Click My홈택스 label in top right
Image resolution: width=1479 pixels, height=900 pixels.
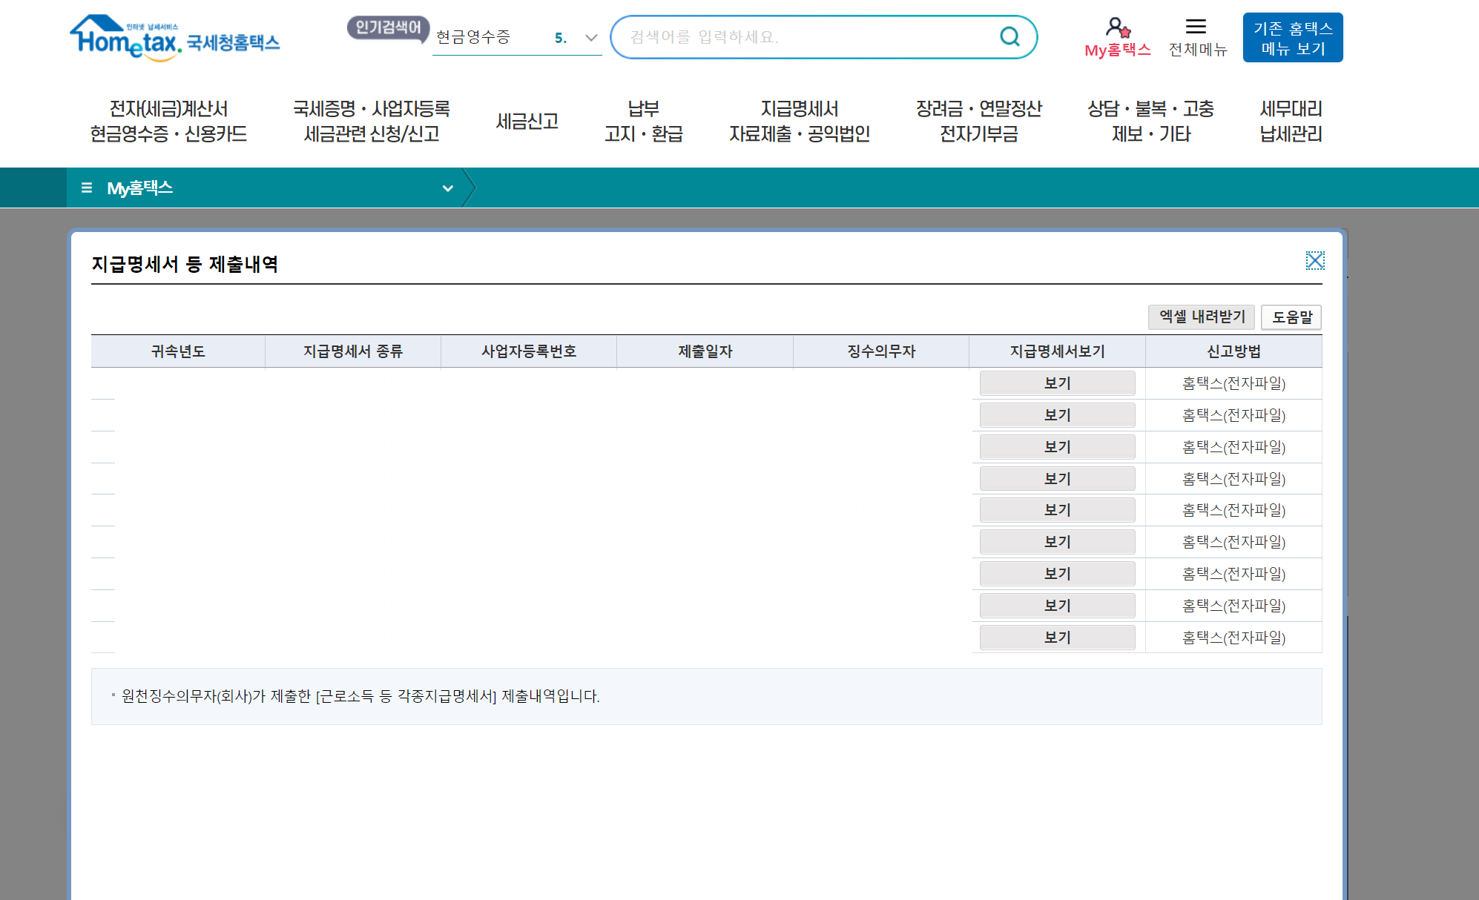1118,50
